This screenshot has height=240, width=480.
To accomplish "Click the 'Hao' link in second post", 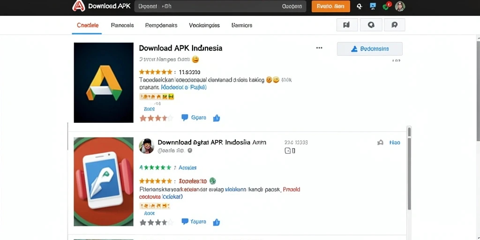I will [395, 142].
